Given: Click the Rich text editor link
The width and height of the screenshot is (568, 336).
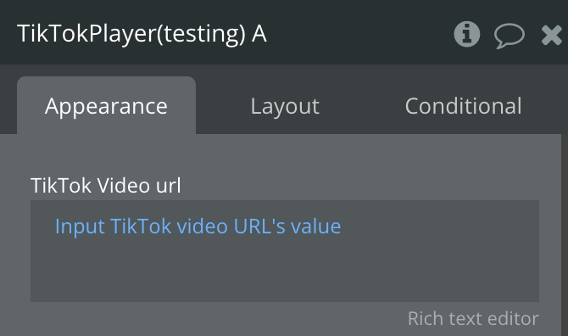Looking at the screenshot, I should point(473,318).
